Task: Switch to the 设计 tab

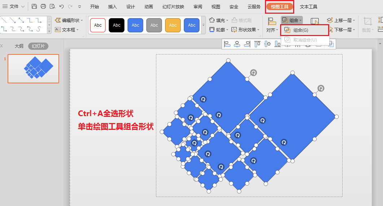Action: point(130,6)
